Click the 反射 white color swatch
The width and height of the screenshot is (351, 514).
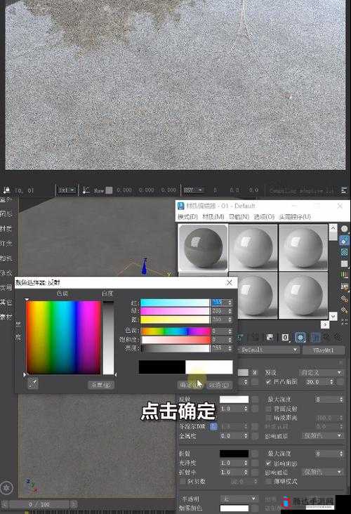click(x=234, y=400)
